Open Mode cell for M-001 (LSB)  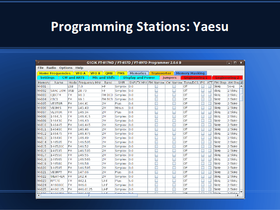click(x=73, y=87)
